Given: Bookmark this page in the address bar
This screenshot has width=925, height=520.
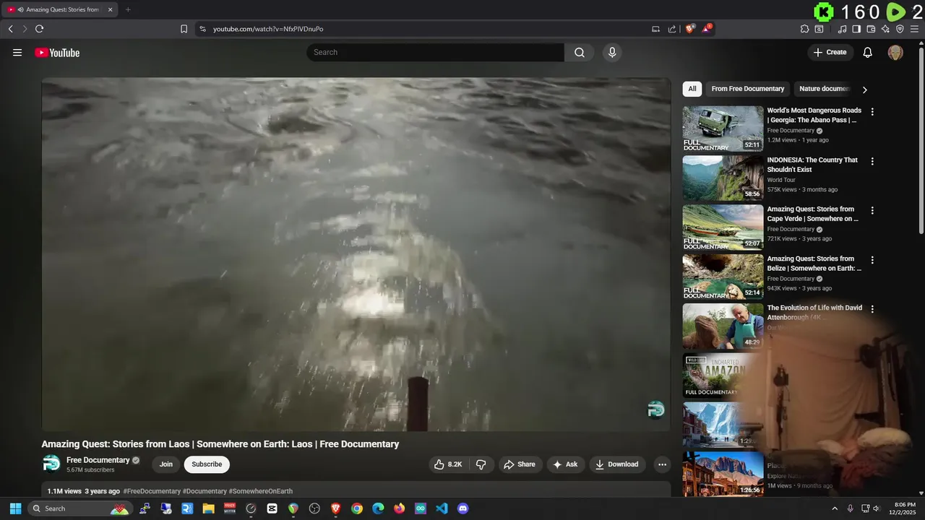Looking at the screenshot, I should 184,29.
